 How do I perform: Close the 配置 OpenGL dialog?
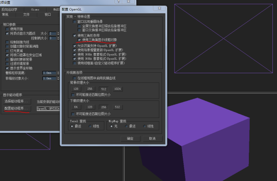click(x=159, y=8)
